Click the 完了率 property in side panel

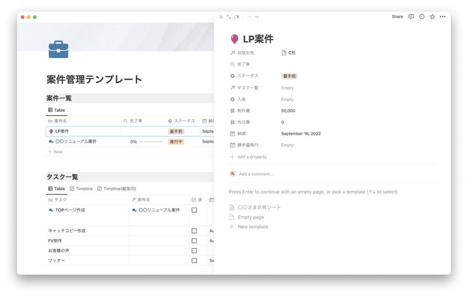[244, 64]
